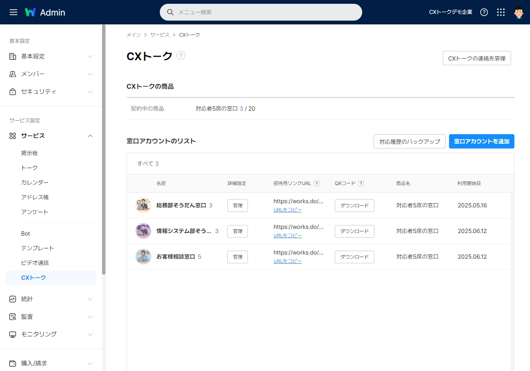Image resolution: width=530 pixels, height=371 pixels.
Task: Open the apps grid launcher
Action: 501,12
